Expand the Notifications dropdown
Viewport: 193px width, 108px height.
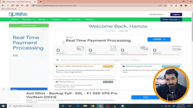pyautogui.click(x=157, y=14)
